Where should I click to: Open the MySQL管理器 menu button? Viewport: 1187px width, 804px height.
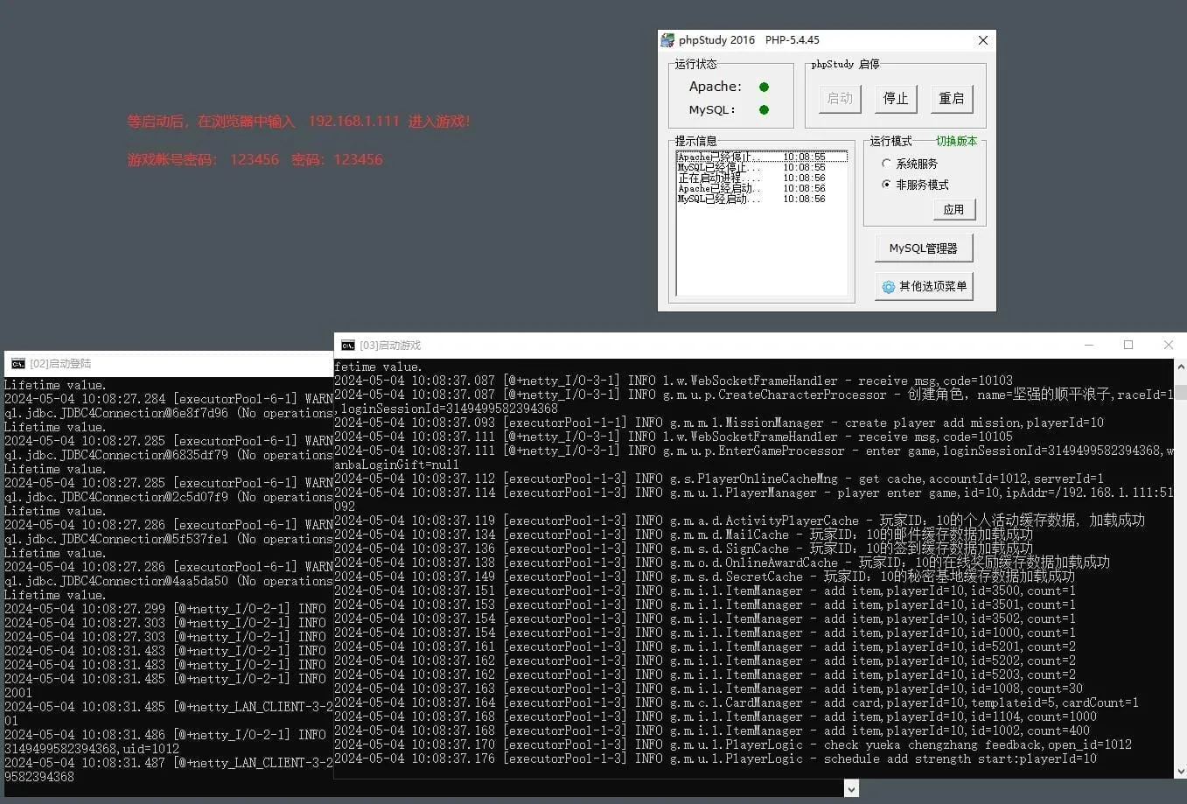click(924, 248)
